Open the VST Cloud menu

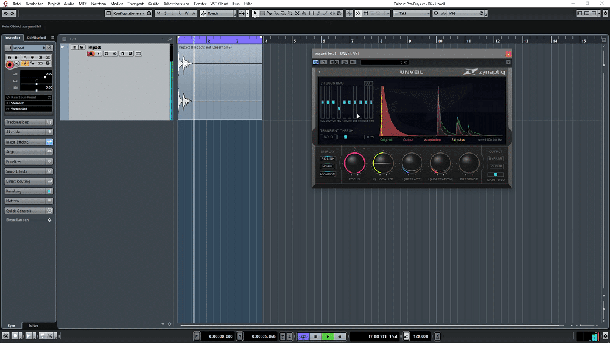[219, 4]
